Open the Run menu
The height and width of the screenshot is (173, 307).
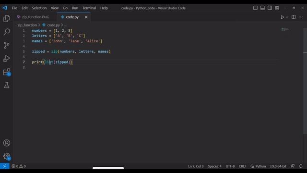(x=75, y=8)
